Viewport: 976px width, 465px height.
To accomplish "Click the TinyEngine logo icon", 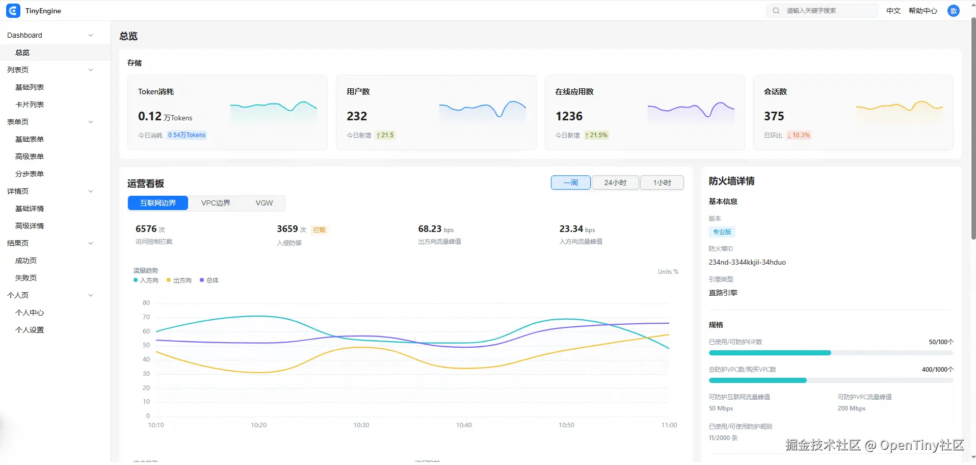I will tap(13, 11).
